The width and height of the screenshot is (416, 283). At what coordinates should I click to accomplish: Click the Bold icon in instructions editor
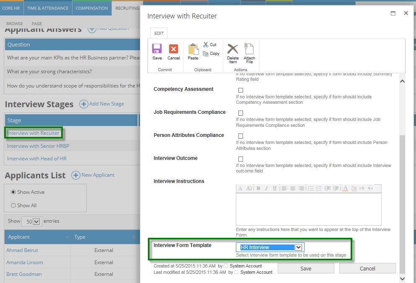point(258,189)
